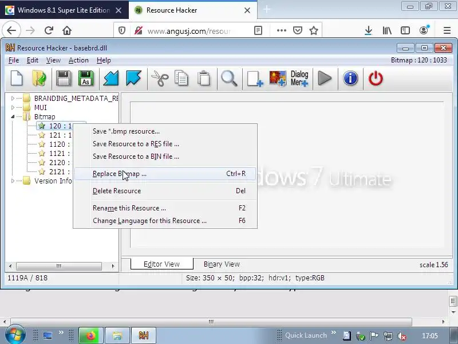Click the Windows Start orb
Image resolution: width=458 pixels, height=344 pixels.
point(15,335)
